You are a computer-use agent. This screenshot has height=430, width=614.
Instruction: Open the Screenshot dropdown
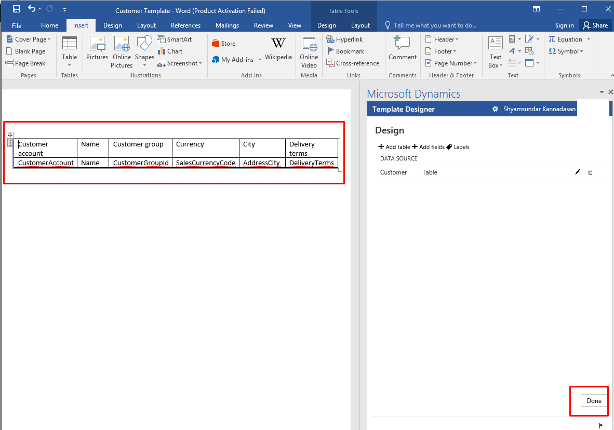180,63
